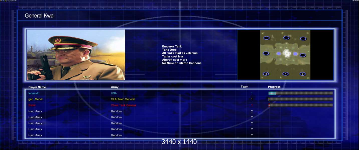Click leonardo's cyan loading progress bar
The height and width of the screenshot is (150, 359).
point(300,93)
